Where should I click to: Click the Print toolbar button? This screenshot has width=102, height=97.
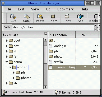[67, 18]
